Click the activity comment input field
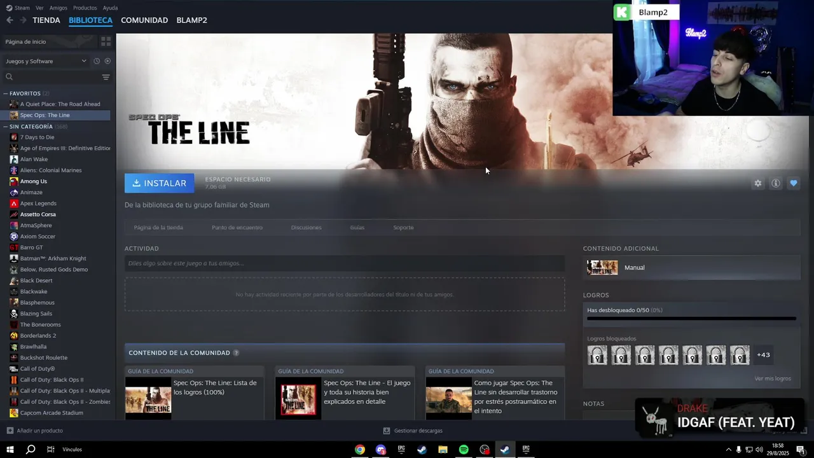Image resolution: width=814 pixels, height=458 pixels. [345, 263]
